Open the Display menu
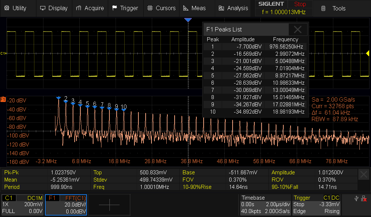The height and width of the screenshot is (217, 371). click(54, 8)
